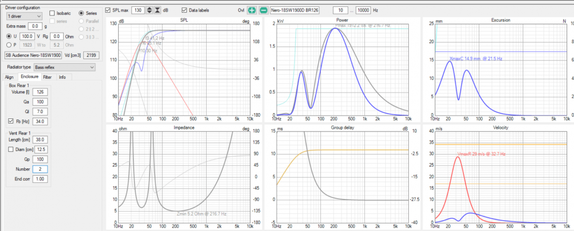This screenshot has height=231, width=574.
Task: Click the box Volume [l] field
Action: point(40,92)
